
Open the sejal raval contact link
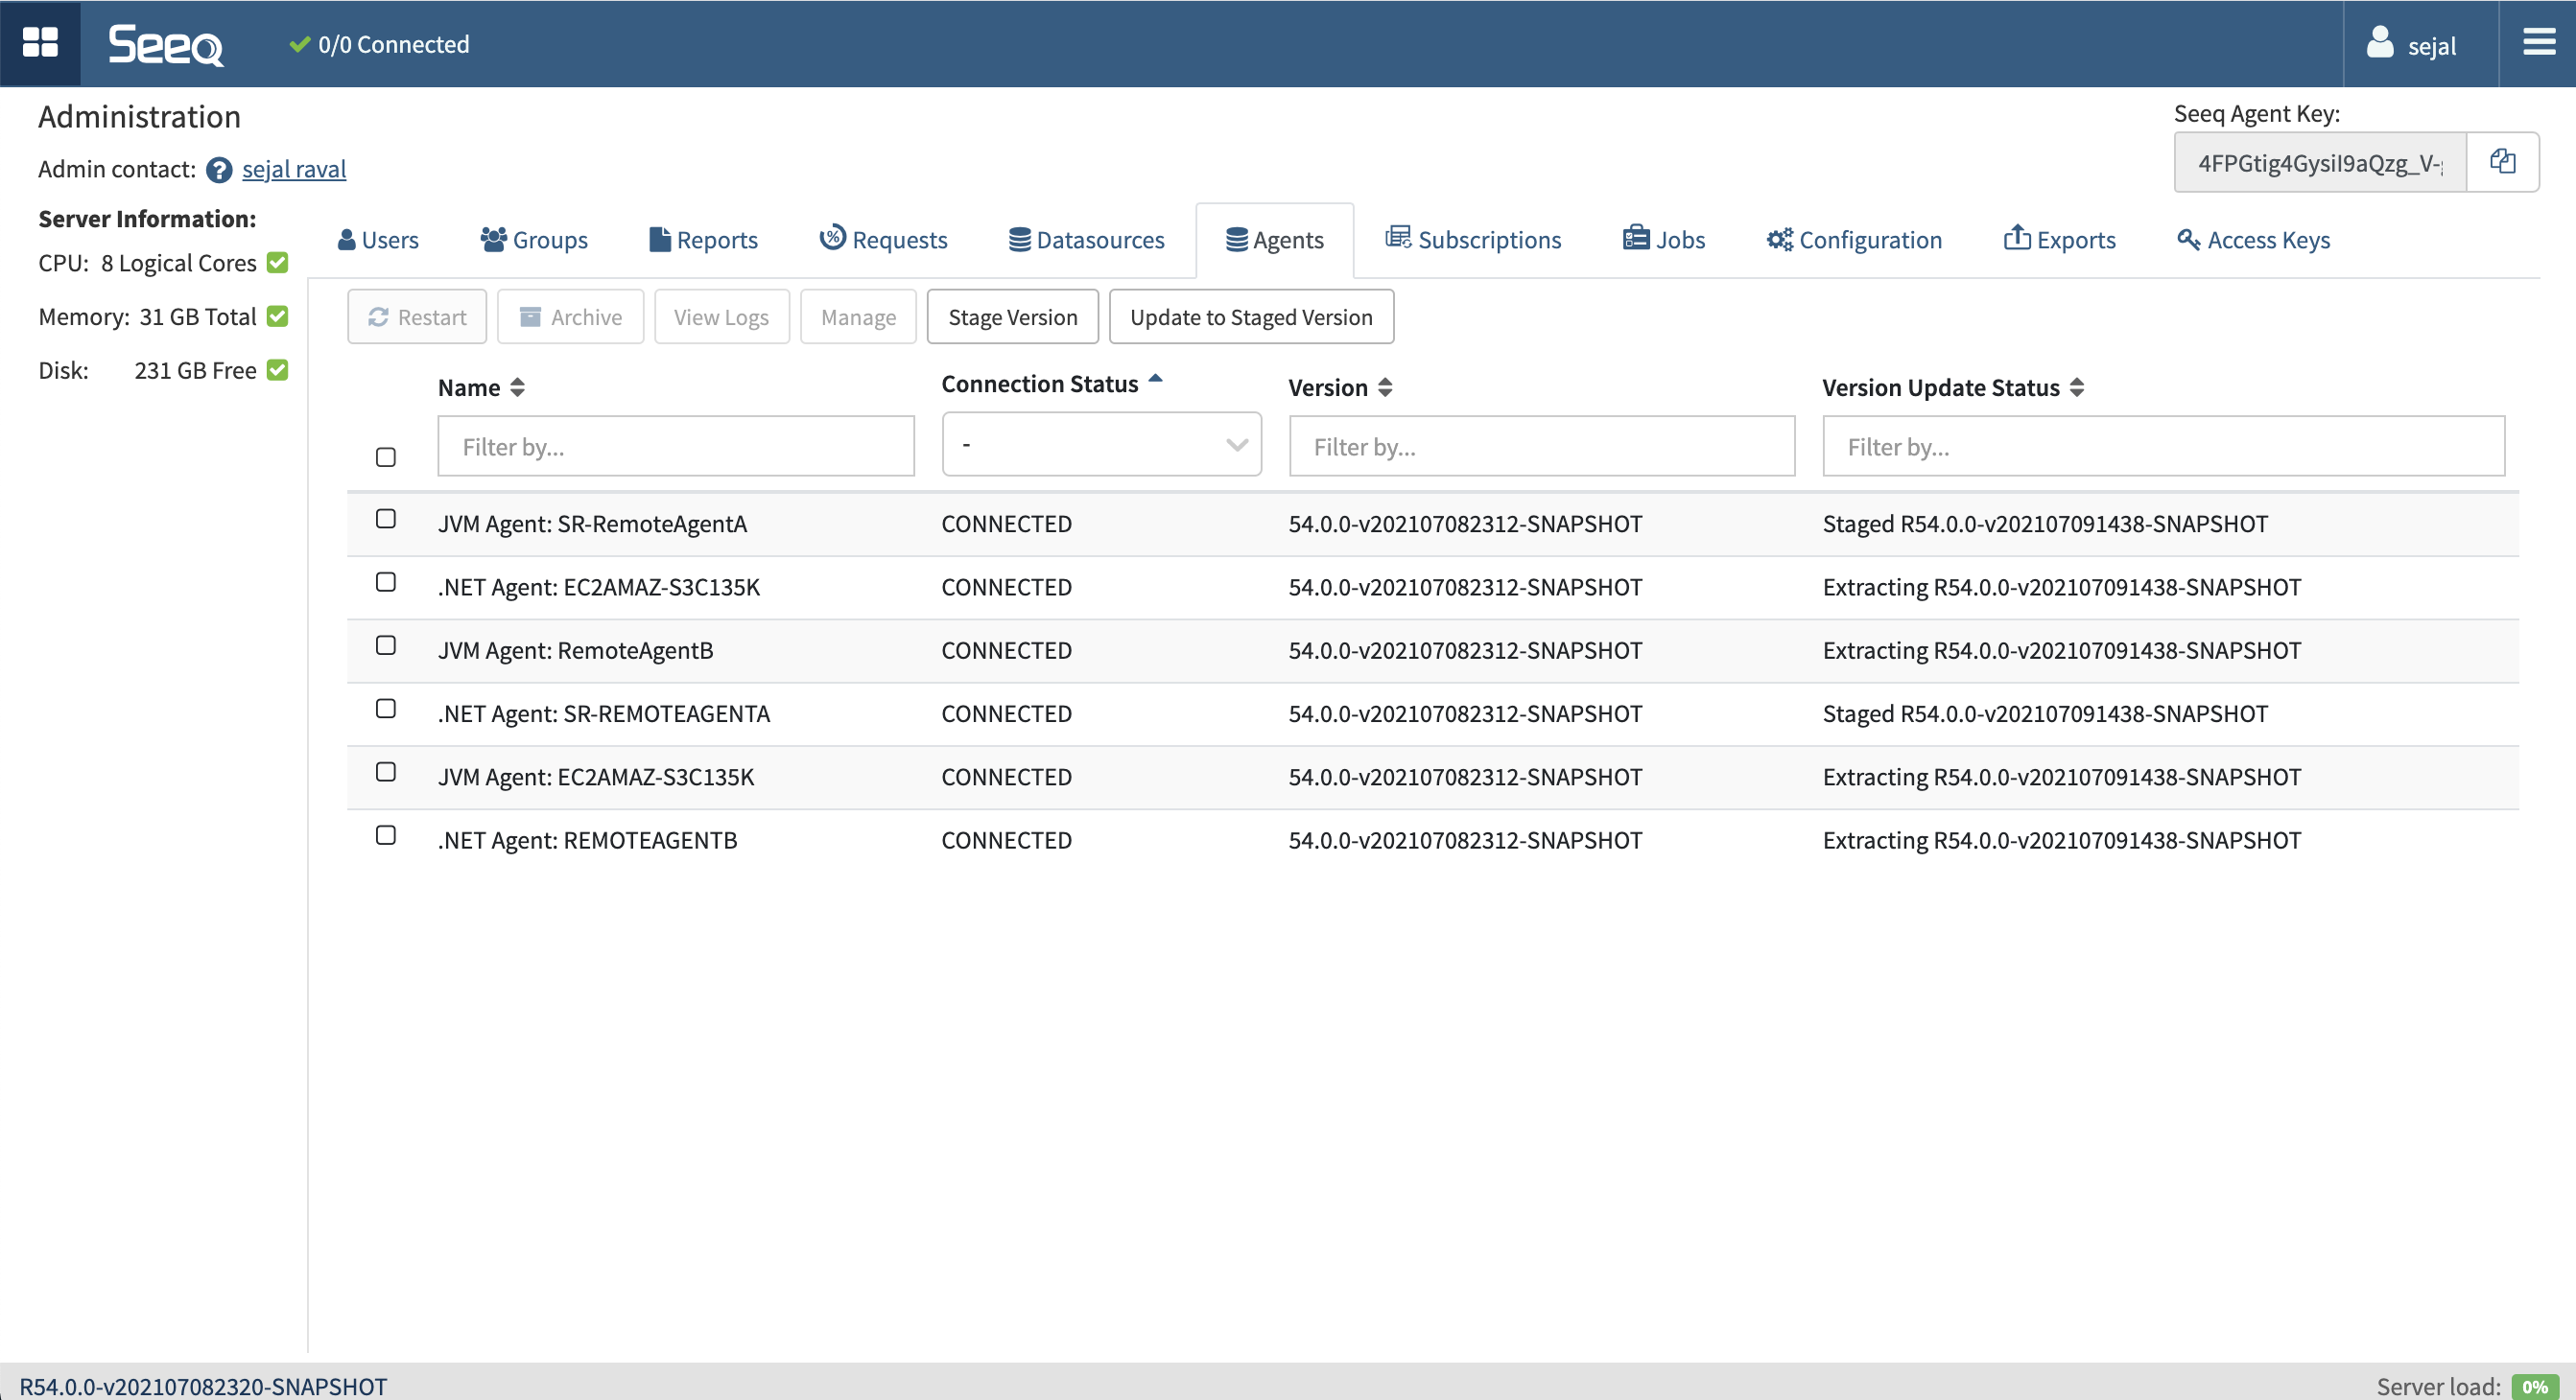(x=294, y=170)
